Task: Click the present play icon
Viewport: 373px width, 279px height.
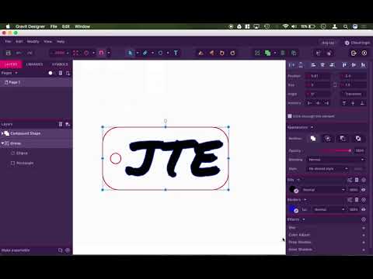Action: coord(364,53)
